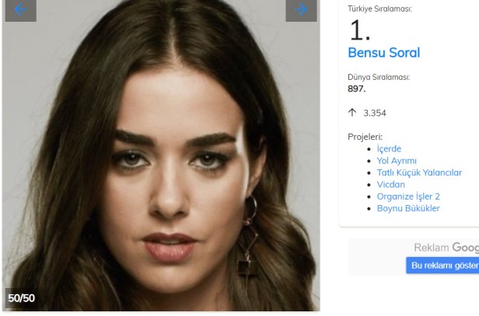The image size is (479, 316).
Task: Click the blue Bu reklamı göster button
Action: (442, 266)
